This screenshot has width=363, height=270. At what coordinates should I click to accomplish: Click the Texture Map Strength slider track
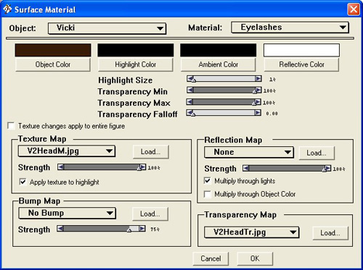click(102, 167)
